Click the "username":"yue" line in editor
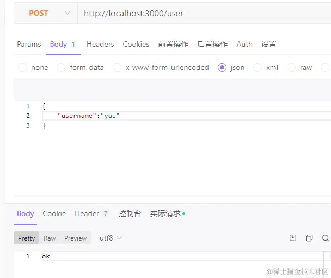The image size is (331, 278). click(x=88, y=116)
